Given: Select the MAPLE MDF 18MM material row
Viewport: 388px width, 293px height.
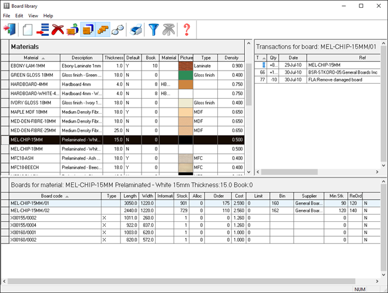Looking at the screenshot, I should 34,112.
